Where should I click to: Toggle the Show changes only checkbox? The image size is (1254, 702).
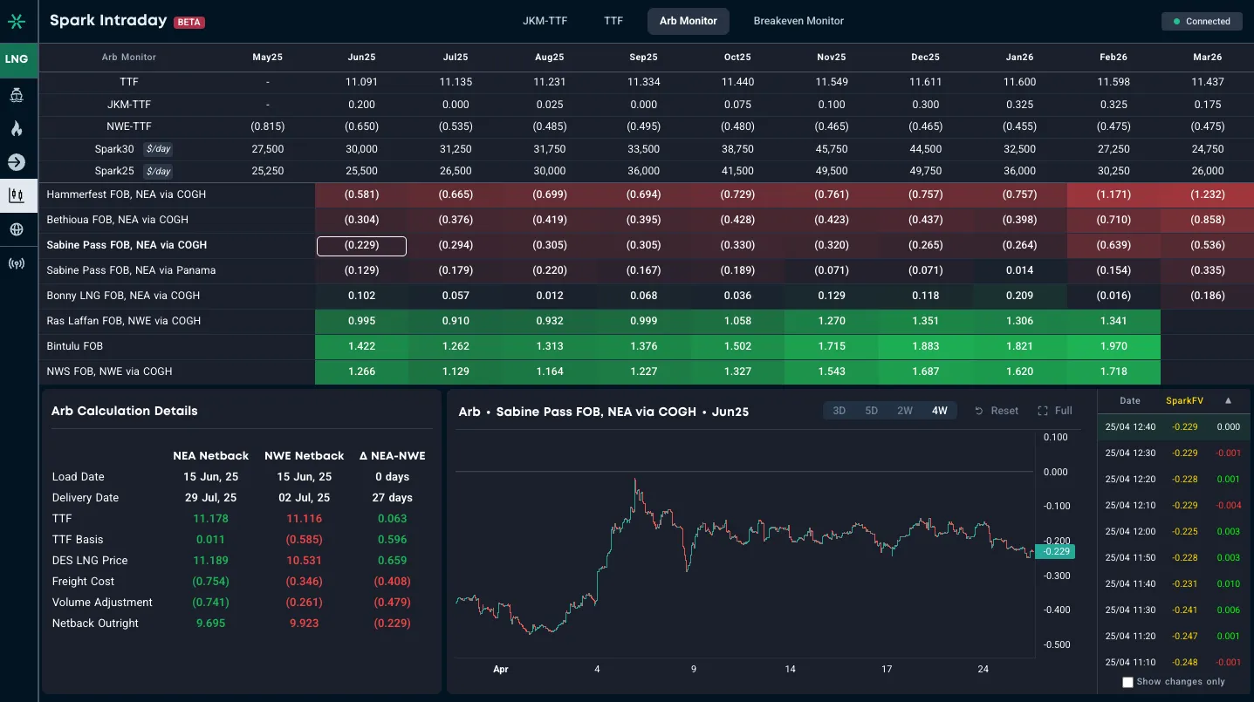pos(1127,682)
